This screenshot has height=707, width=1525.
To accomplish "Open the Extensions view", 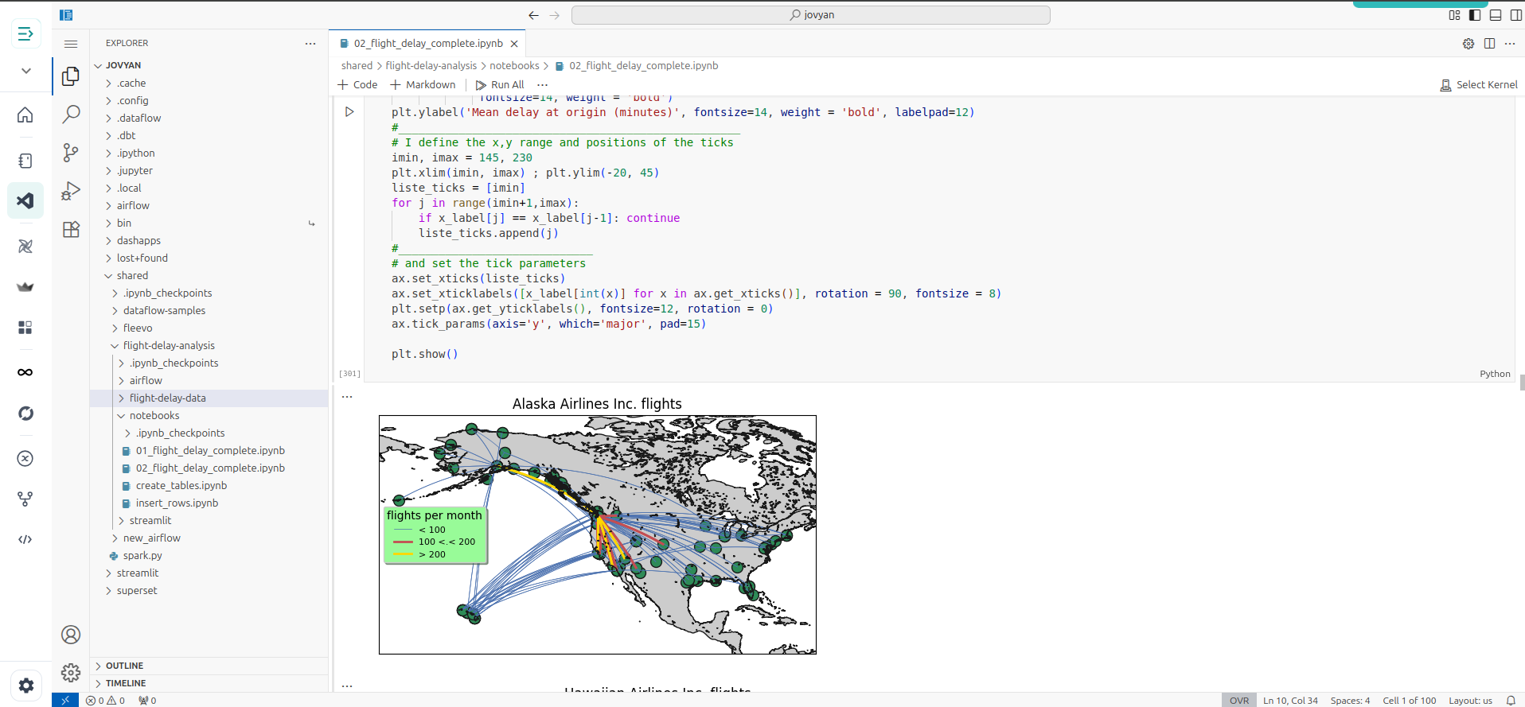I will pyautogui.click(x=71, y=229).
